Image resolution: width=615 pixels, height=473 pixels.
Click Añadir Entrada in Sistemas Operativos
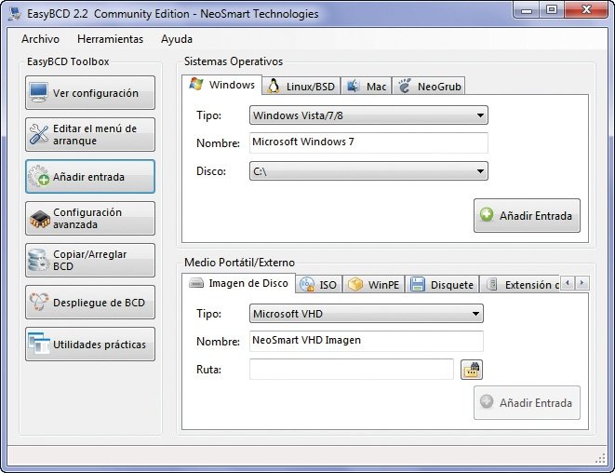[x=527, y=215]
